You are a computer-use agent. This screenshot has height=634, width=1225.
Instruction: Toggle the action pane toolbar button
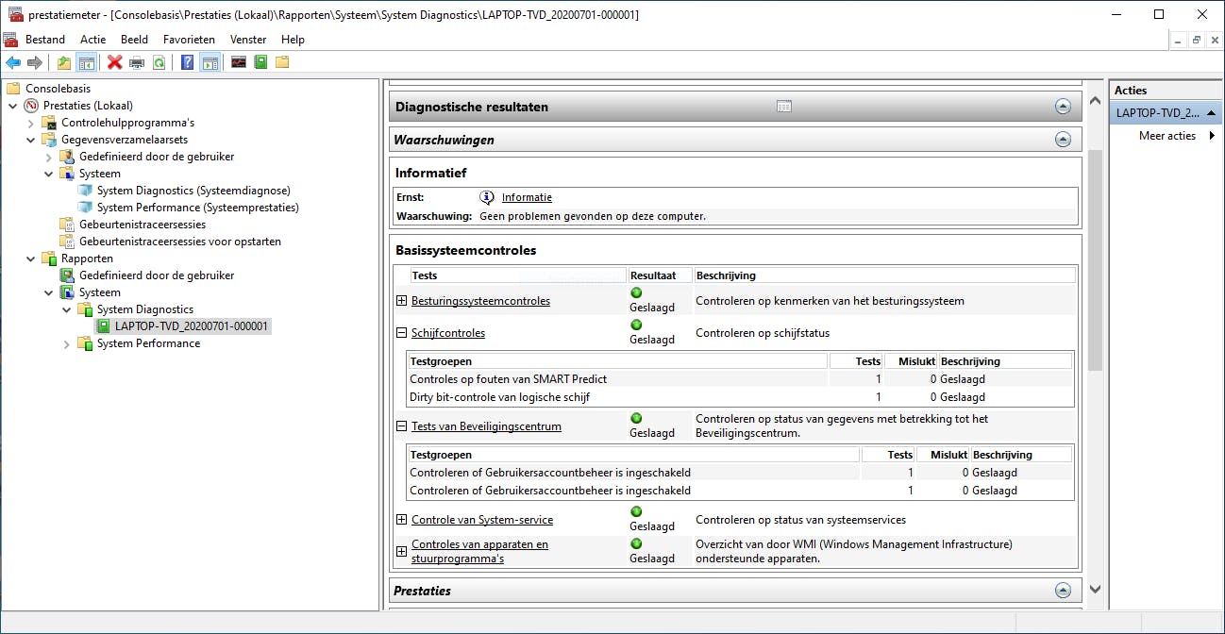click(210, 62)
